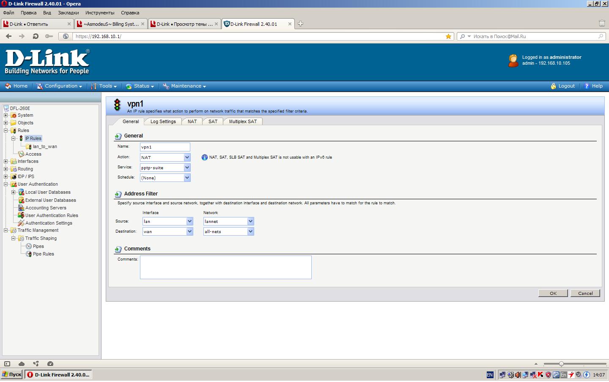The image size is (609, 382).
Task: Click the info icon beside Action field
Action: coord(205,157)
